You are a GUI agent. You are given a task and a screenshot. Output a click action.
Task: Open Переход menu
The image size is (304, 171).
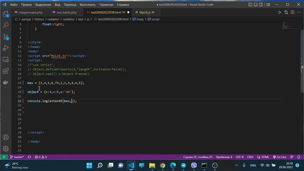tap(70, 4)
